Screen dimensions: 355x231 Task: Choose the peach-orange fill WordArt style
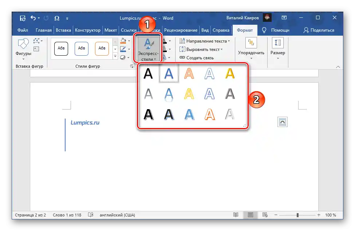point(189,73)
